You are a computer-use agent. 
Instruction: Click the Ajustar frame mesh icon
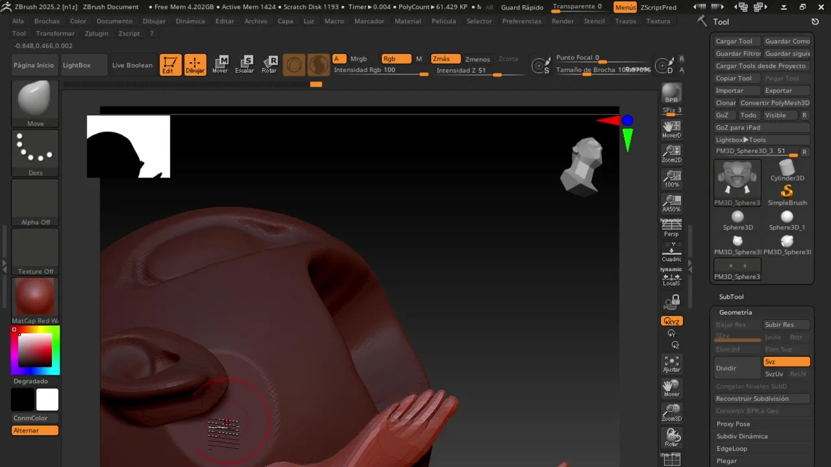672,364
